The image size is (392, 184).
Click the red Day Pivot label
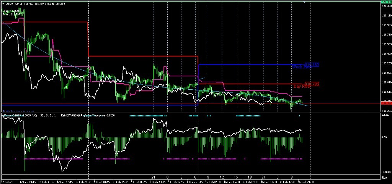pyautogui.click(x=302, y=86)
